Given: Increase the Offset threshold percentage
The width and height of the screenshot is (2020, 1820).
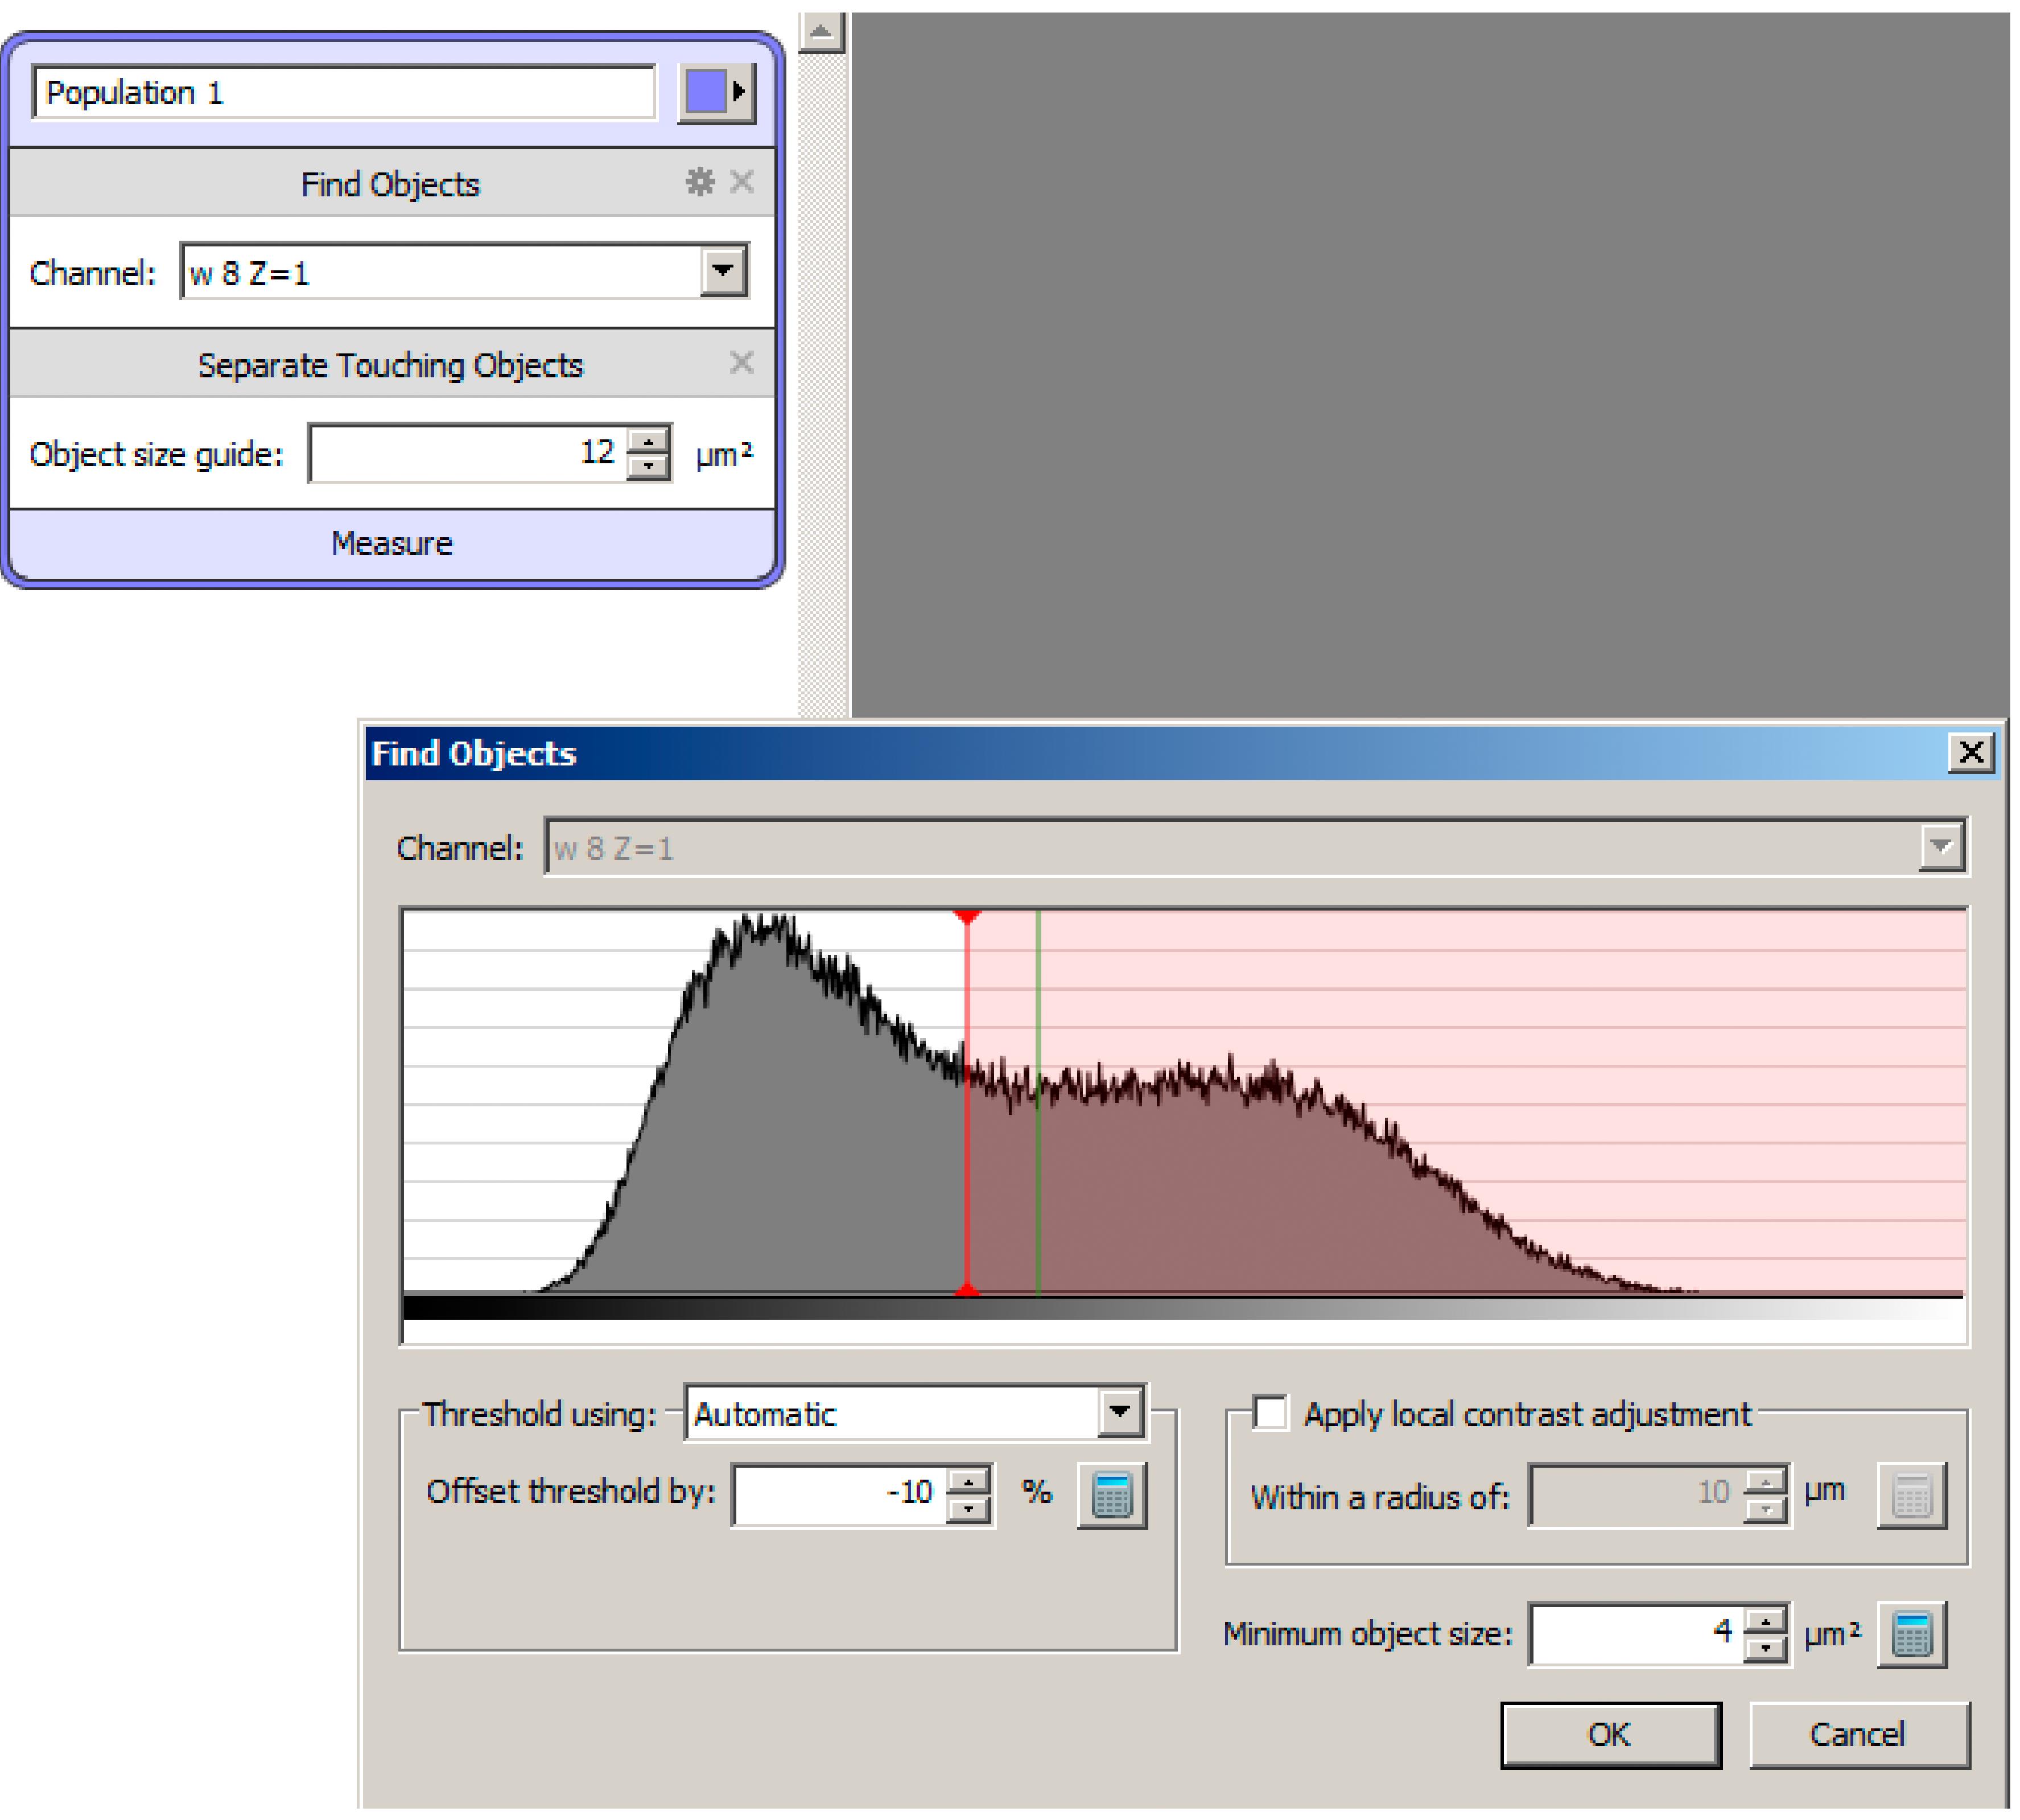Looking at the screenshot, I should tap(968, 1481).
